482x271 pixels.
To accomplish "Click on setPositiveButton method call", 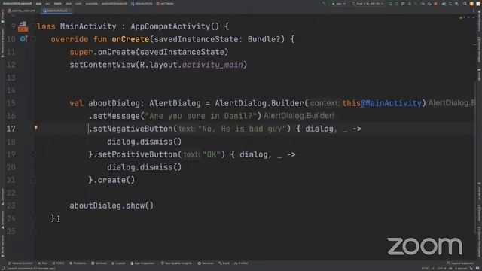I will 138,154.
